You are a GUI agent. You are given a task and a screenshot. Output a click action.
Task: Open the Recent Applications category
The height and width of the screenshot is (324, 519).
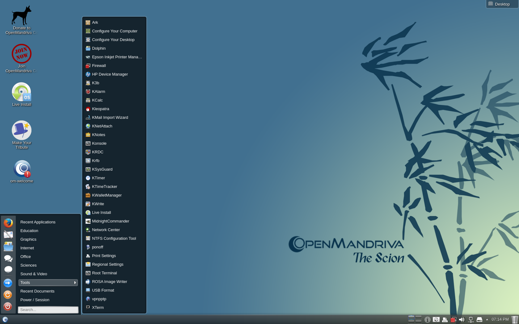[x=48, y=222]
